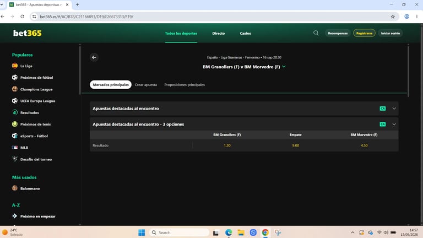Click the España - Liga Guerreras - Femenino text
This screenshot has height=238, width=423.
[234, 57]
